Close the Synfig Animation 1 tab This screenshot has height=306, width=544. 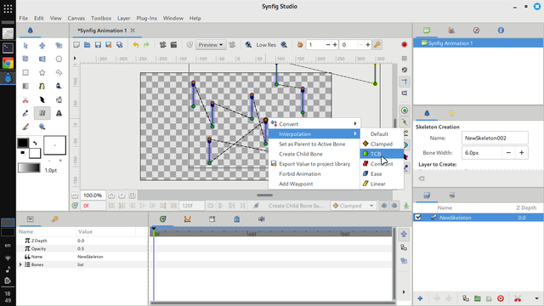click(133, 31)
